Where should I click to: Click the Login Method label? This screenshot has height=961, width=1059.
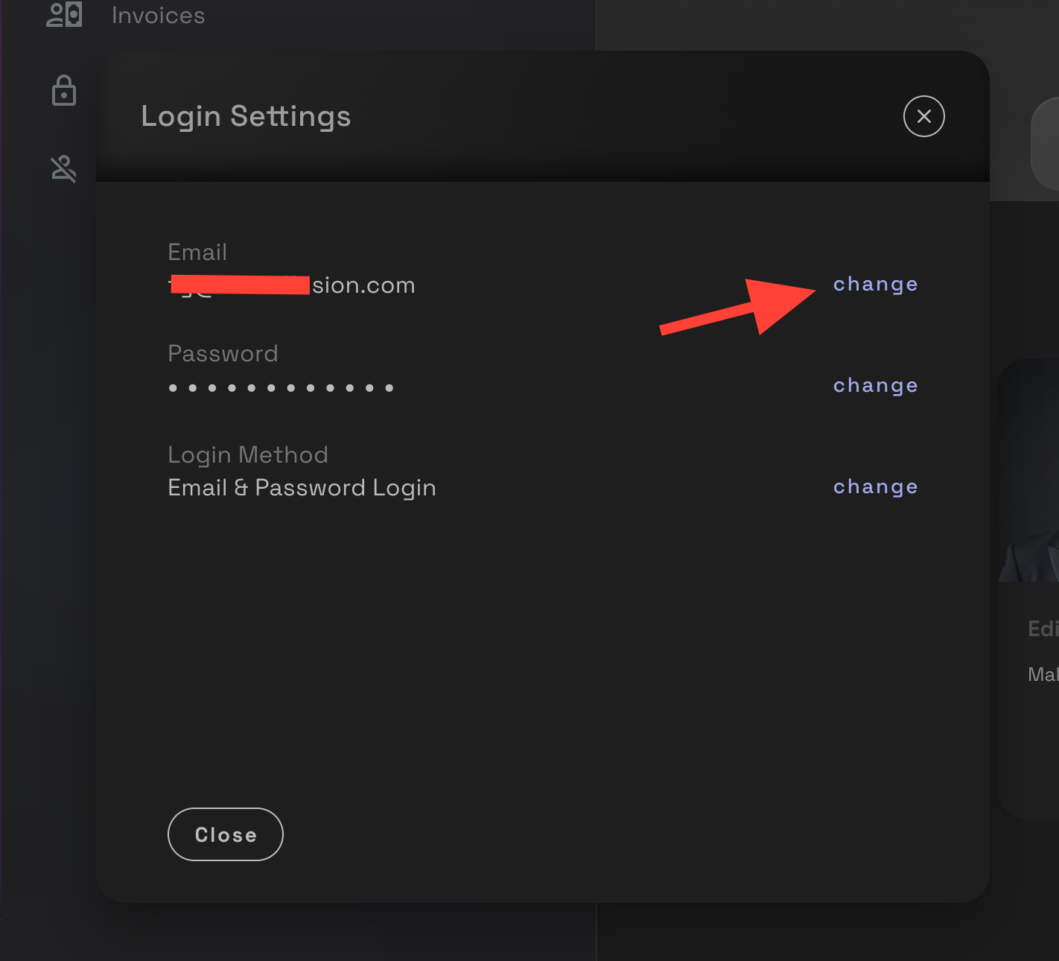(x=248, y=455)
